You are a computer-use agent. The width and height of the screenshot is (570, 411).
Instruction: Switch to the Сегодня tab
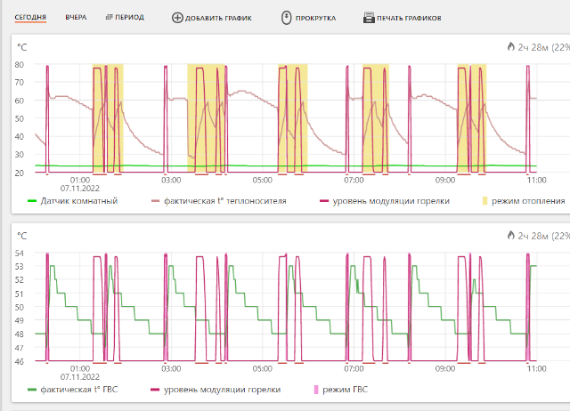pos(30,18)
